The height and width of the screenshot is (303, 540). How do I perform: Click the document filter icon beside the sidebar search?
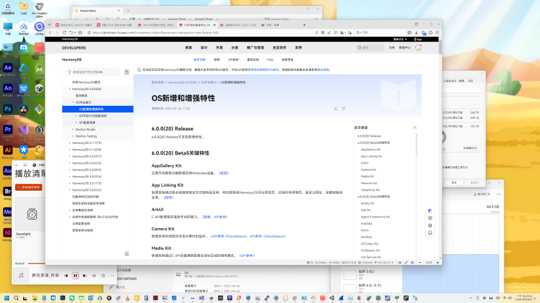(x=126, y=72)
